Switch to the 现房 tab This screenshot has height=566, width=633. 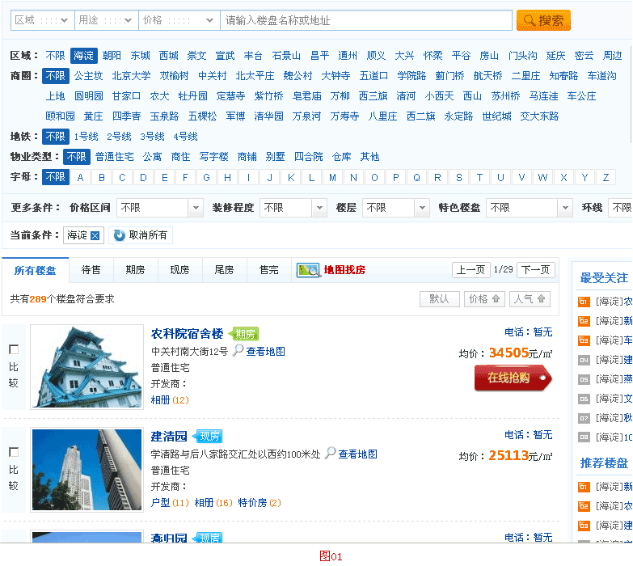coord(179,270)
